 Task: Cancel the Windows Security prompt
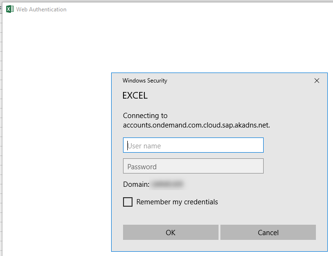268,232
